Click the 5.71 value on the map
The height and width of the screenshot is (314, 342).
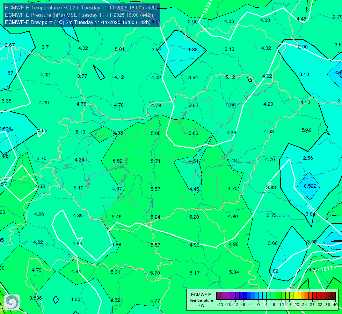[155, 161]
